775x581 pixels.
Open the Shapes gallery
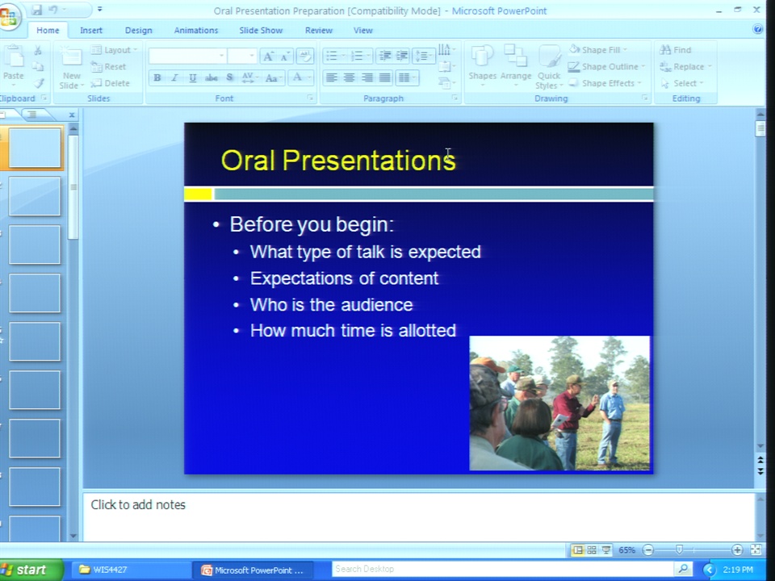[x=482, y=65]
